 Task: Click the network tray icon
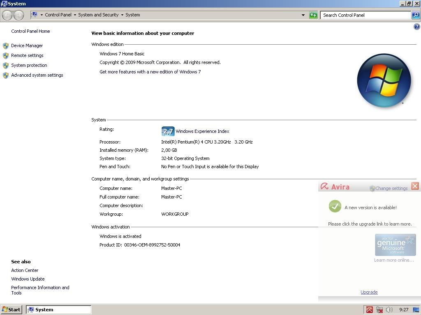coord(379,310)
